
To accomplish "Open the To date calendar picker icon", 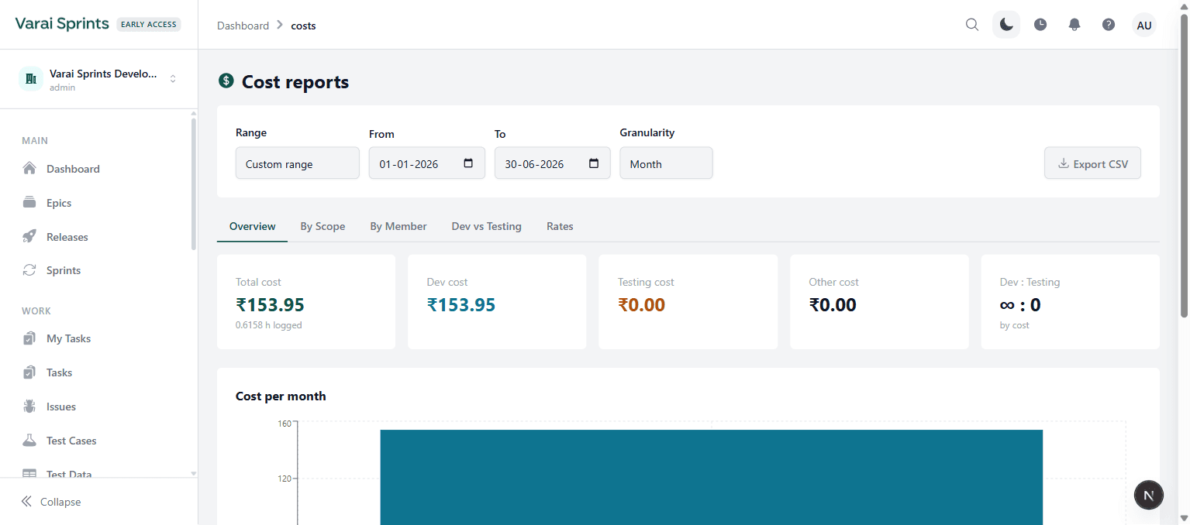I will click(x=594, y=163).
